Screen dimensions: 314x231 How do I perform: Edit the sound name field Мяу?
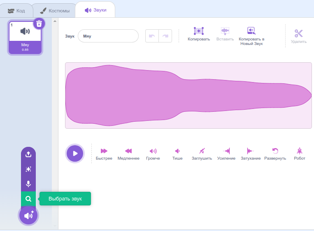coord(108,36)
